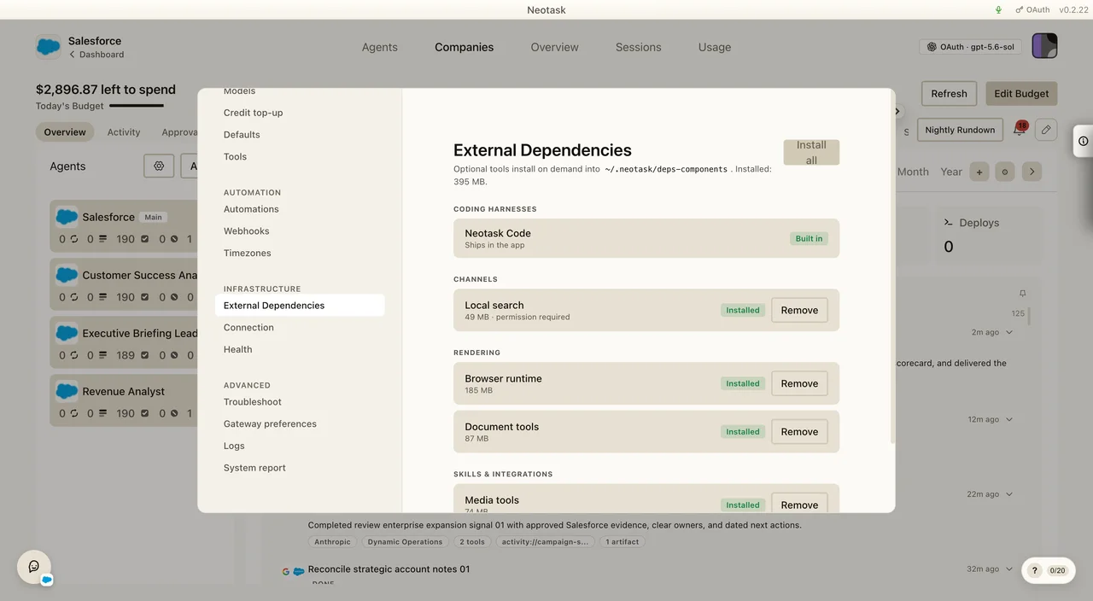1093x601 pixels.
Task: Click the Refresh button
Action: (x=949, y=94)
